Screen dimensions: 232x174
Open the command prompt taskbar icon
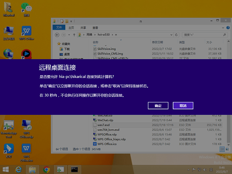pyautogui.click(x=75, y=169)
